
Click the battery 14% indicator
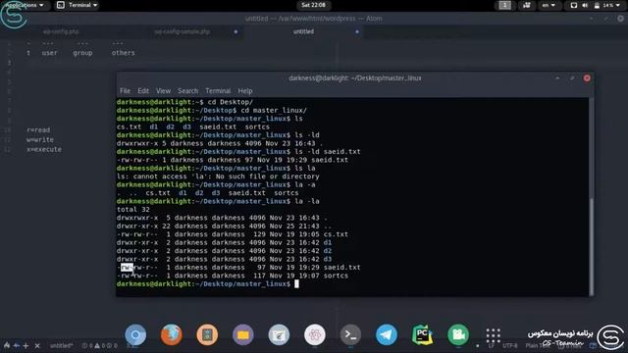point(603,5)
